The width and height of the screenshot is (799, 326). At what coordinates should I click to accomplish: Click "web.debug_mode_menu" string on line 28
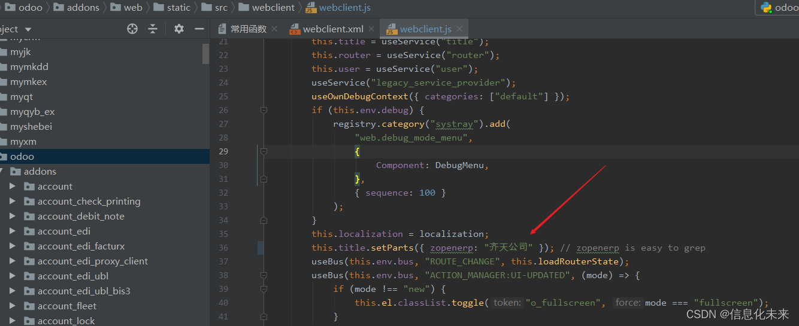(411, 138)
